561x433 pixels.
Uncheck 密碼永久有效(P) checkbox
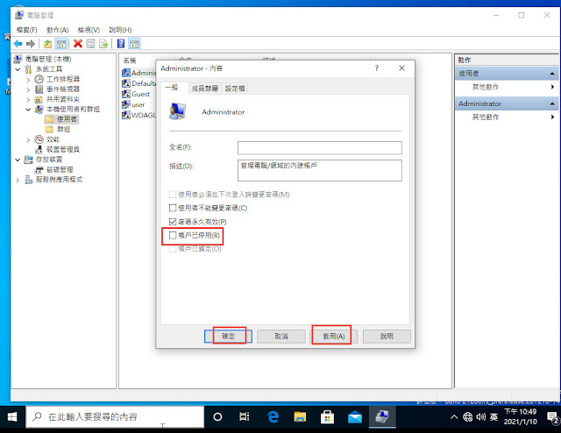coord(173,222)
